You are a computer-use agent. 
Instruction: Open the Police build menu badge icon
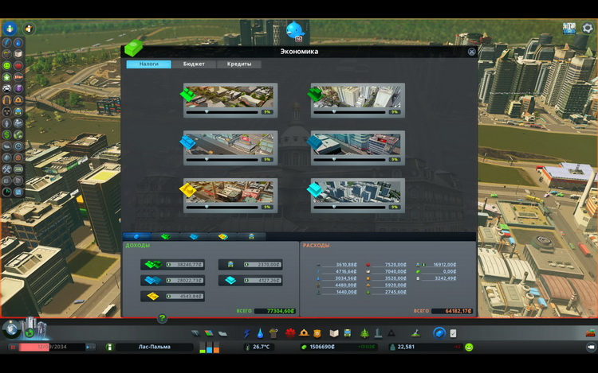[x=317, y=333]
